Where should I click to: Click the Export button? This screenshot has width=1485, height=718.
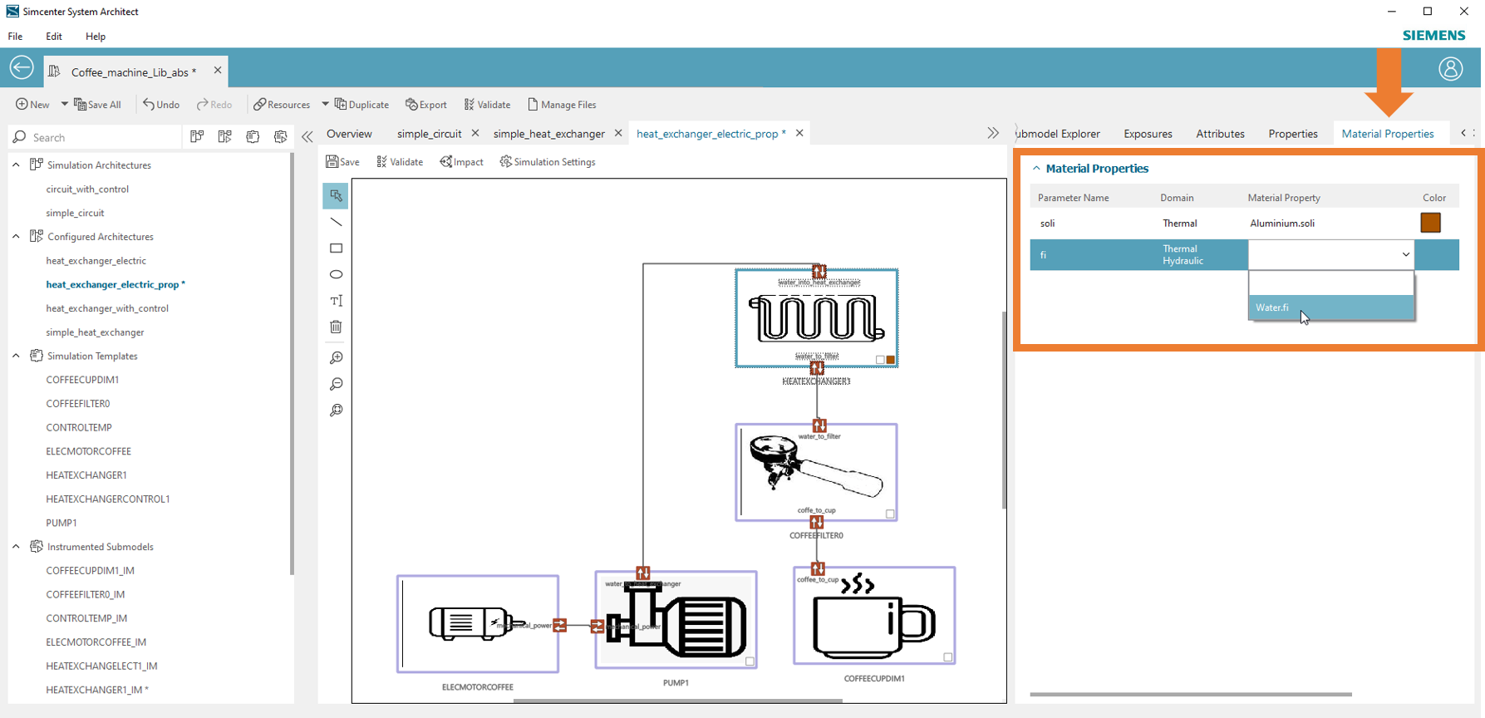tap(426, 105)
